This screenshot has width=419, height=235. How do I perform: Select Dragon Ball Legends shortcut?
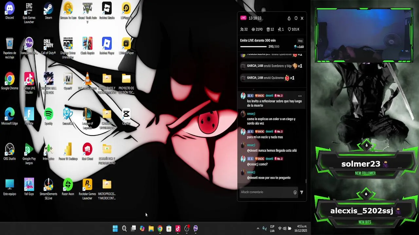coord(48,84)
